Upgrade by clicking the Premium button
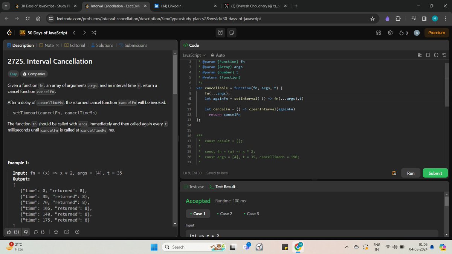Viewport: 452px width, 254px height. coord(436,33)
